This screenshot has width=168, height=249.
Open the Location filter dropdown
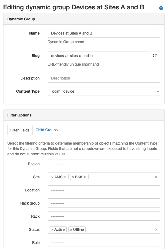coord(103,190)
